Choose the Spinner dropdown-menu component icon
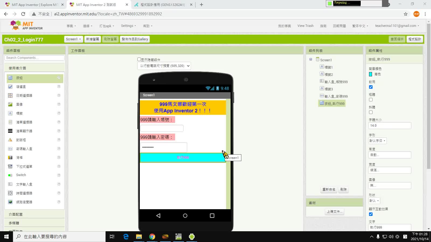431x242 pixels. tap(10, 166)
